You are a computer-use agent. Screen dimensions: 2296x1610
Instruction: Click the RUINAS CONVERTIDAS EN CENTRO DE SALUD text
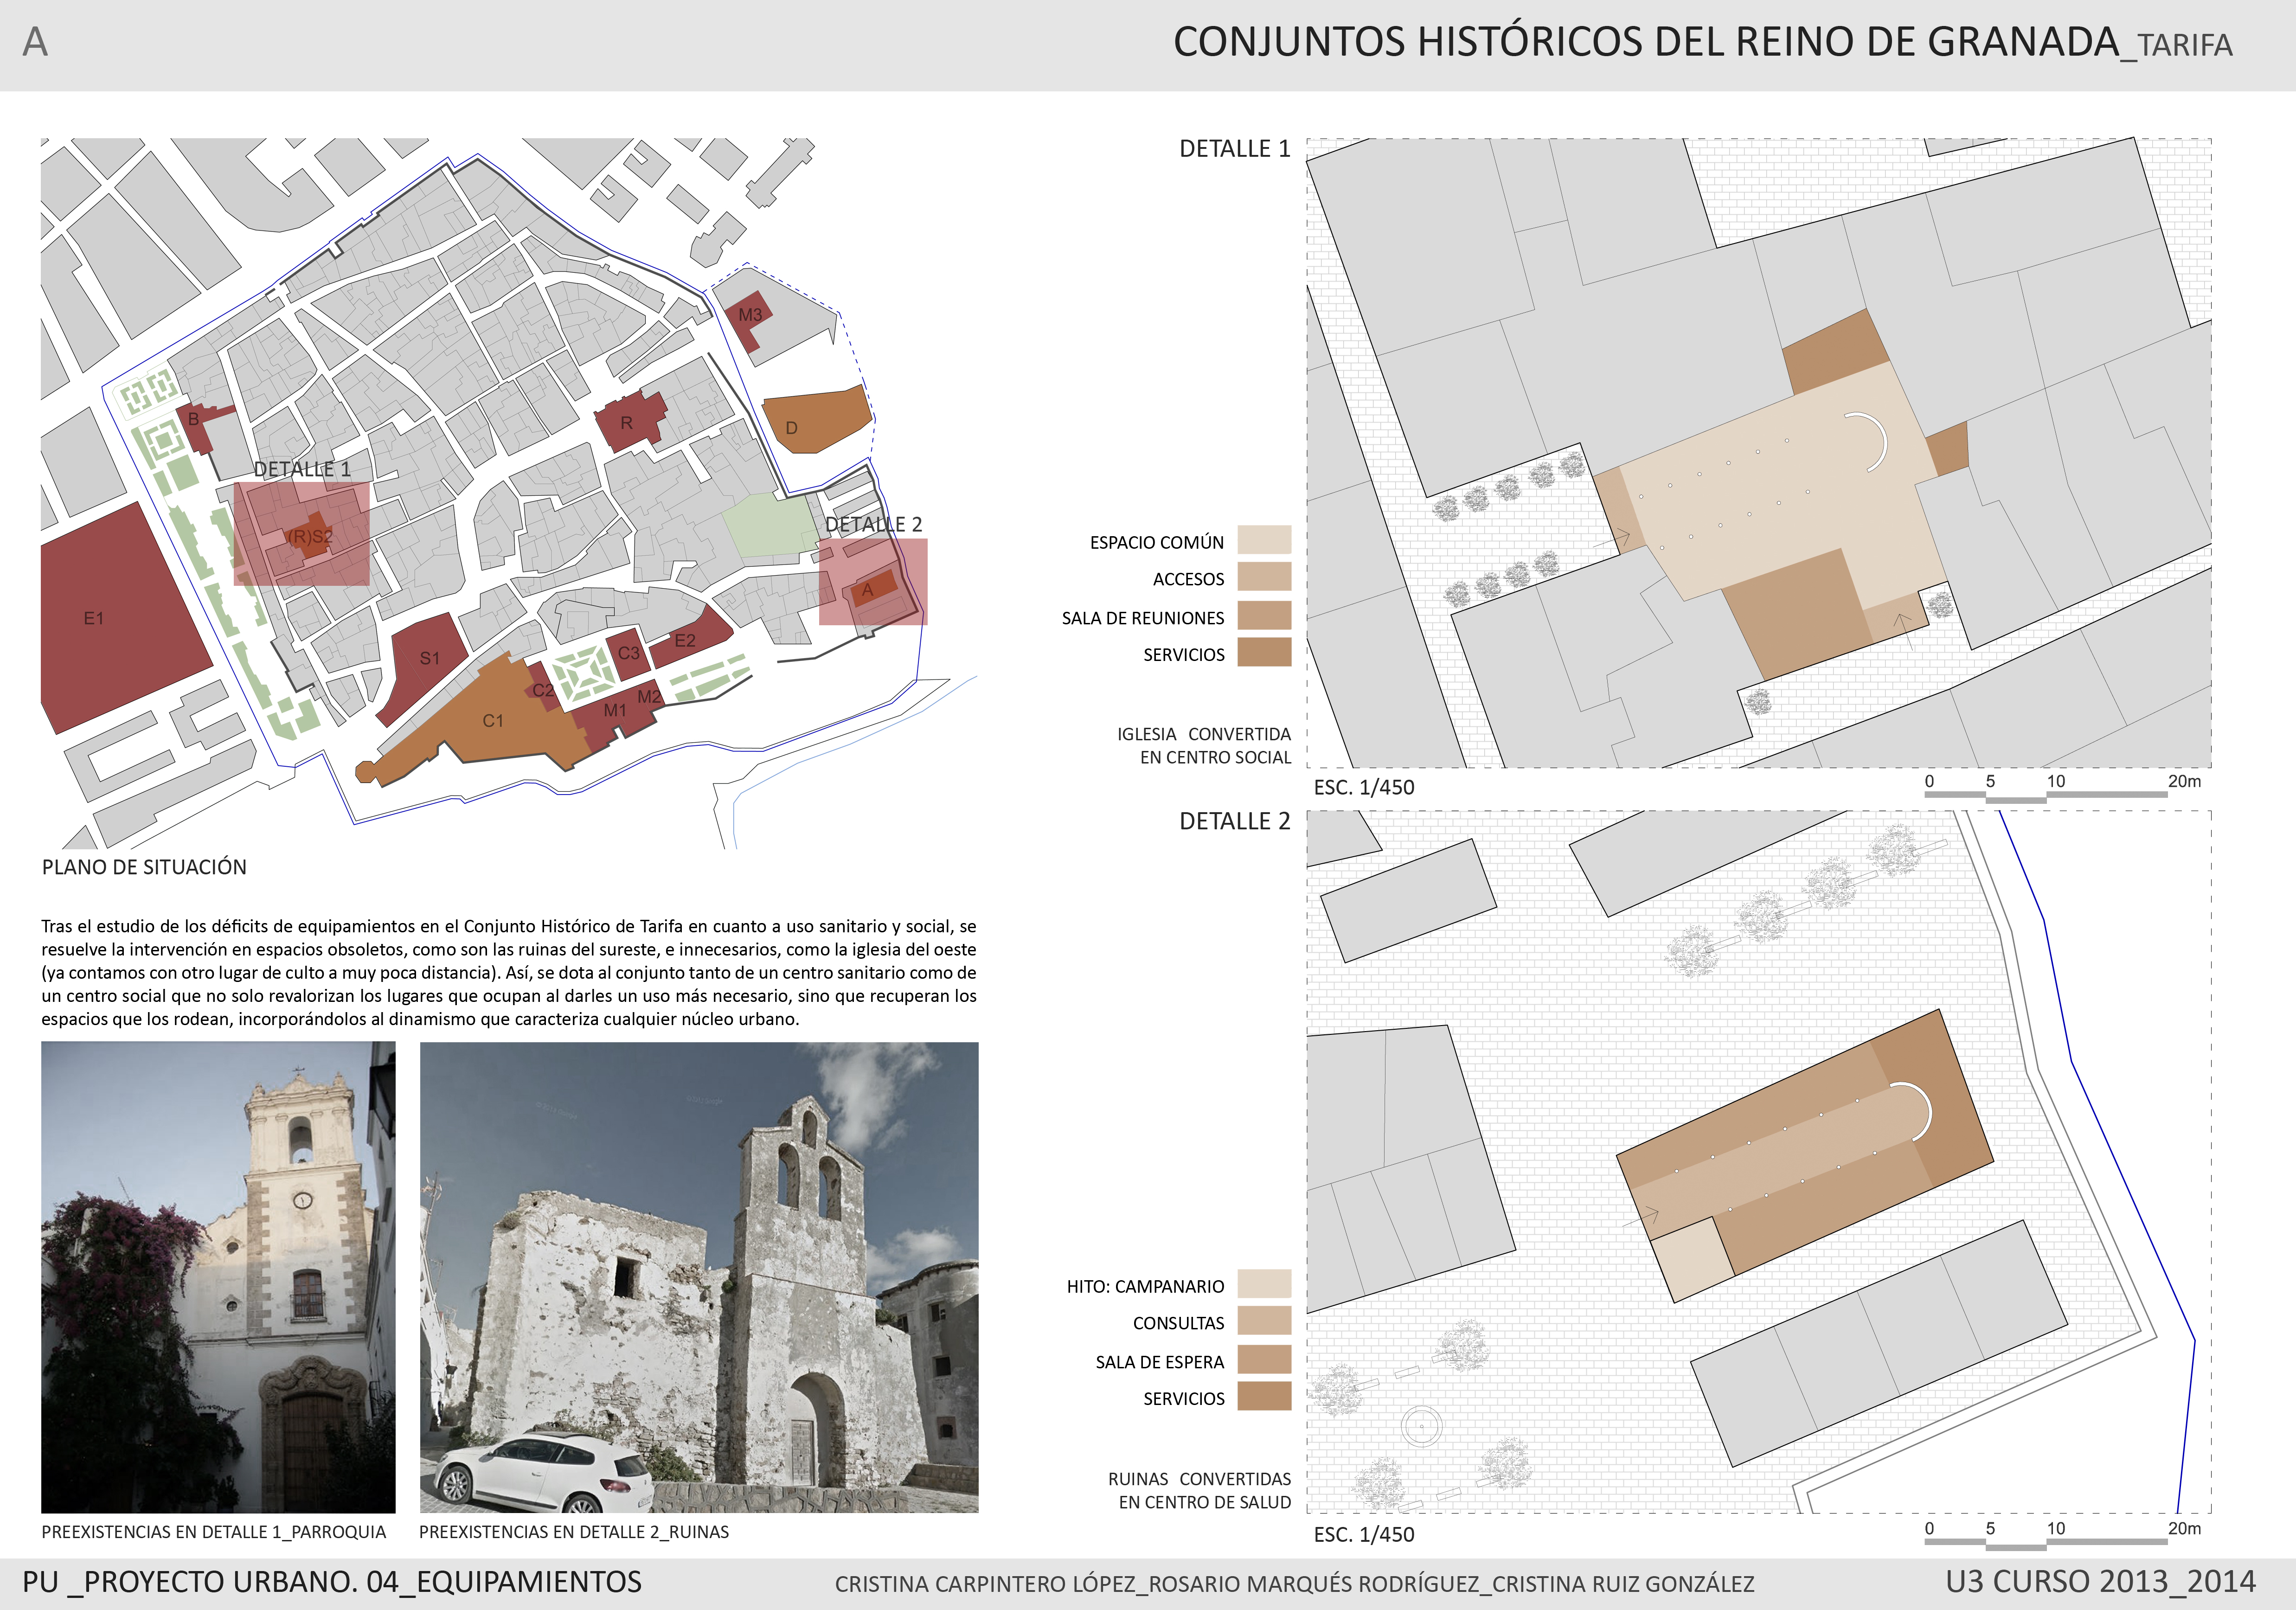pos(1199,1490)
